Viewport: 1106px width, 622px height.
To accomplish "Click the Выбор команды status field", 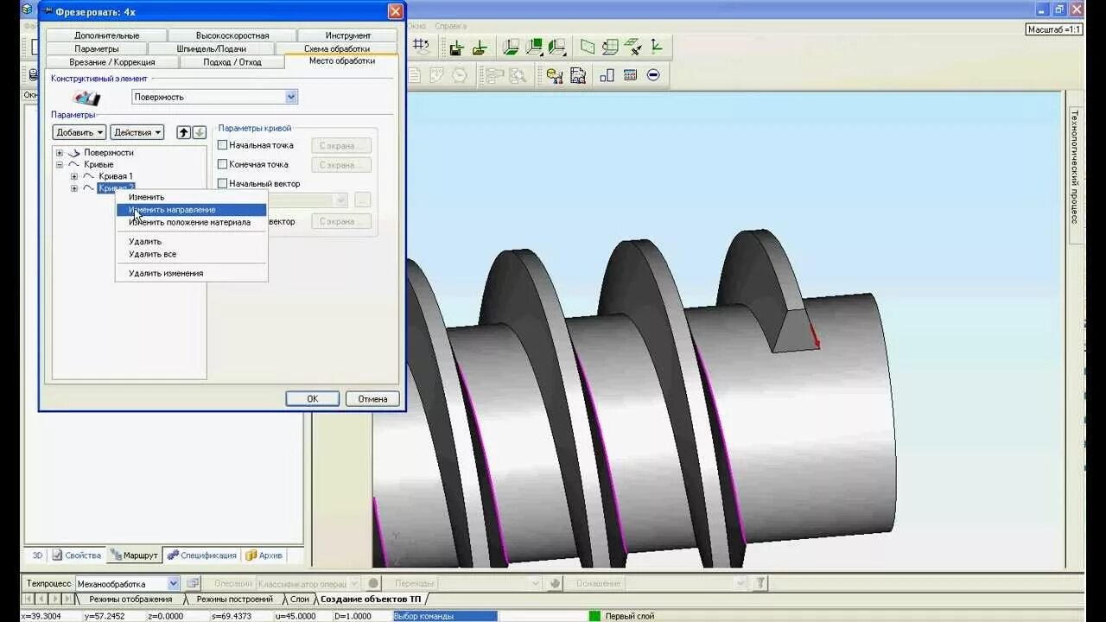I will pos(444,616).
